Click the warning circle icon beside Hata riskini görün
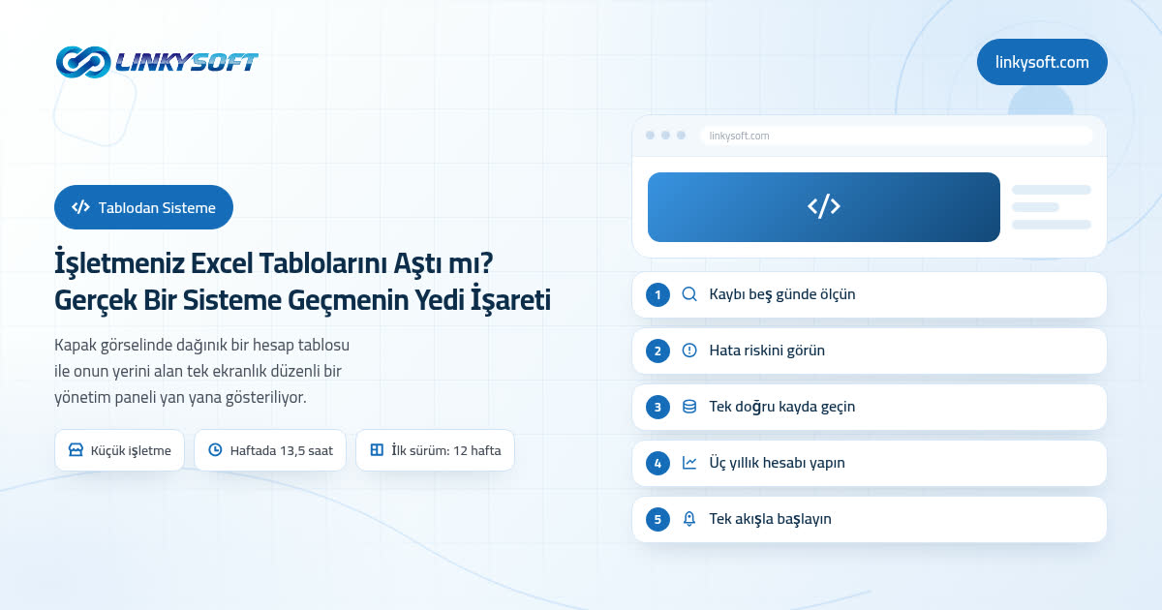The width and height of the screenshot is (1162, 610). (x=689, y=351)
